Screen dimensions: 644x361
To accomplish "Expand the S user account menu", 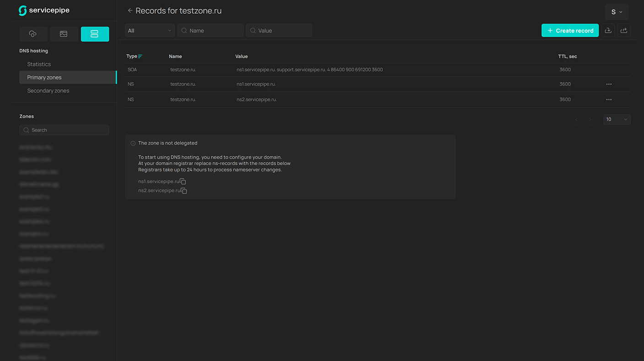I will pyautogui.click(x=617, y=12).
